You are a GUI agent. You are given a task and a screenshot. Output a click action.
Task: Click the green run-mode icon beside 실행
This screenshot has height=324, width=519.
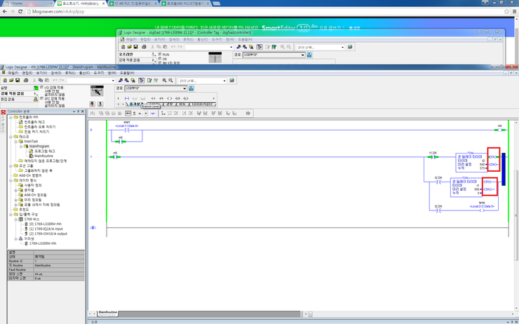click(x=36, y=88)
